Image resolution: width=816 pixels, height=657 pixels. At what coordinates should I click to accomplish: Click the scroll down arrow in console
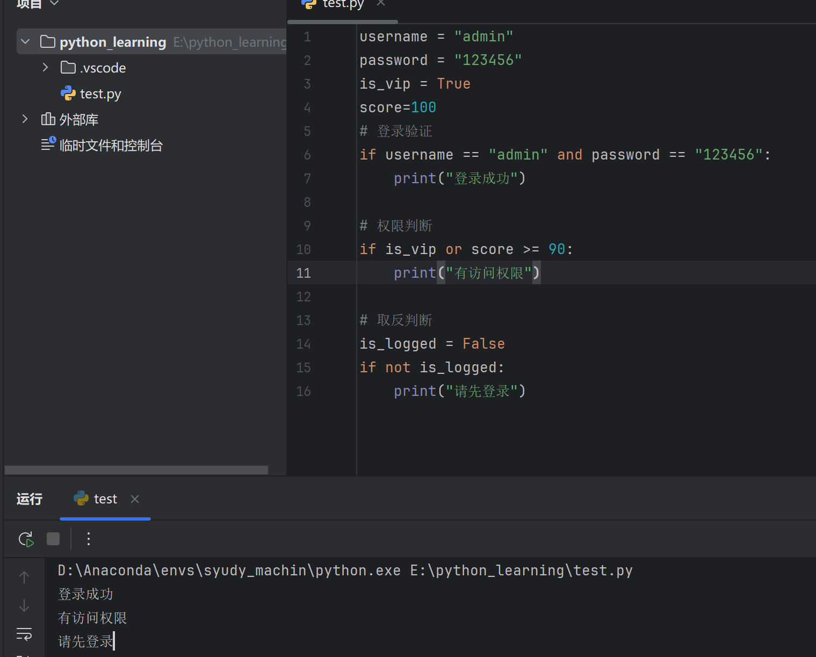24,606
